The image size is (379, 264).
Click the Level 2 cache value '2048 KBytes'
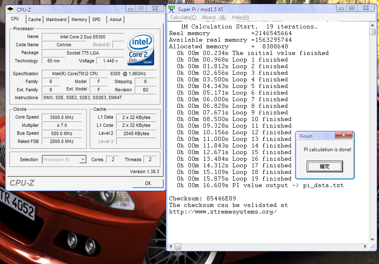point(136,133)
